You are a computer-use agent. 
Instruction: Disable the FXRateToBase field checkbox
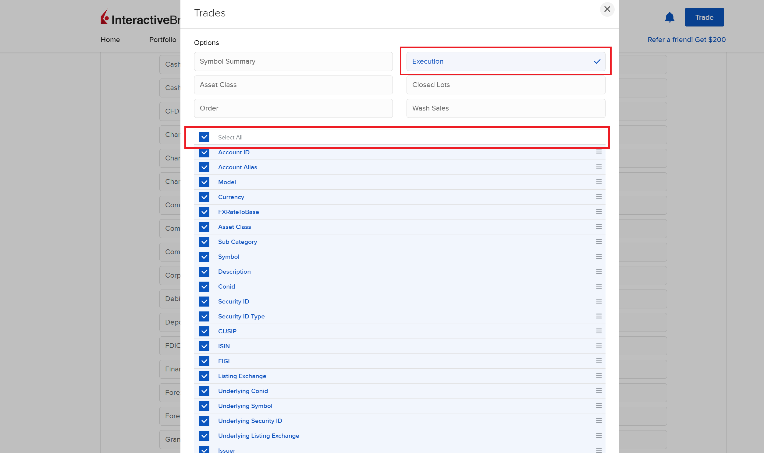pyautogui.click(x=204, y=212)
